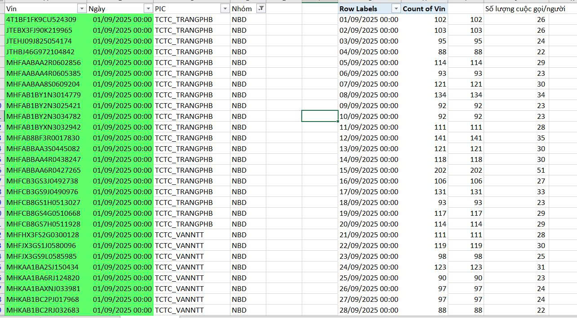
Task: Select cell with Vin MHFAB1BY1N3014779
Action: pos(45,95)
